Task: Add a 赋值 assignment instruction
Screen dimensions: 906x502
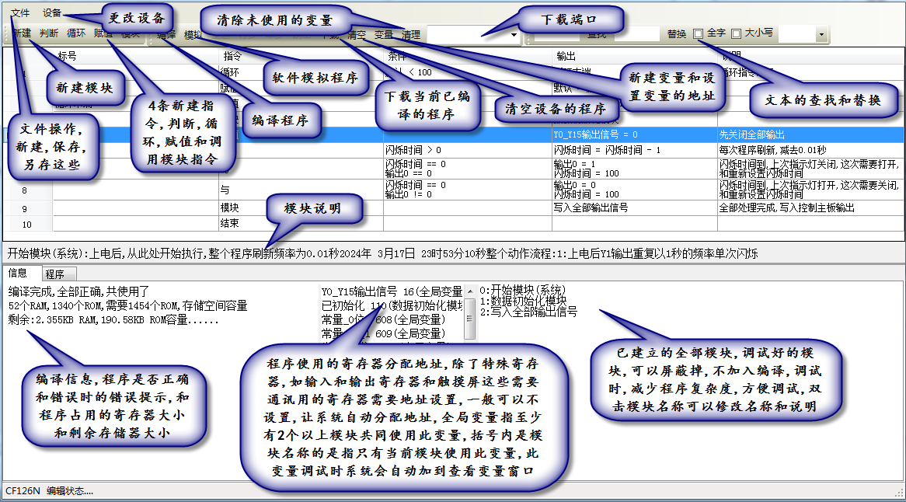Action: point(103,33)
